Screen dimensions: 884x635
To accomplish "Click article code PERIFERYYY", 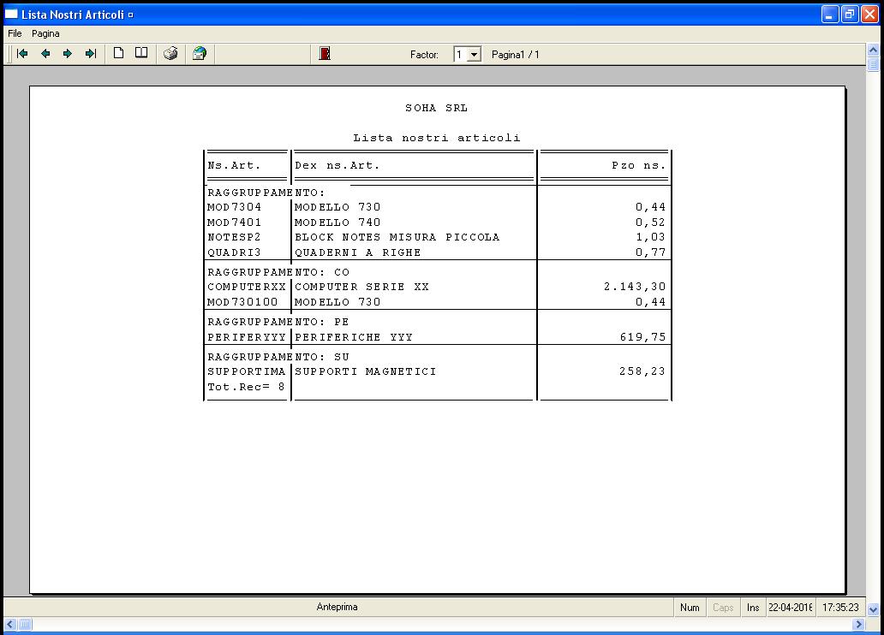I will click(247, 337).
